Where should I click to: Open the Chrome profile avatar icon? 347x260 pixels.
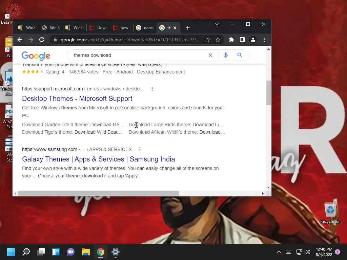[253, 40]
